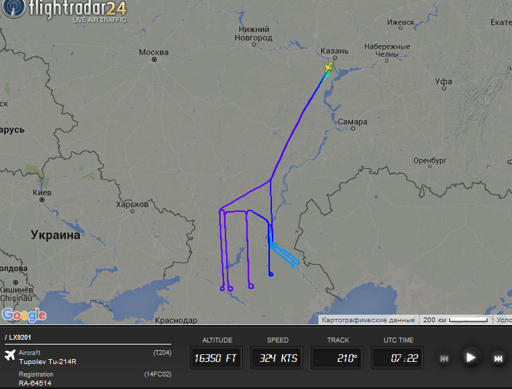
Task: Click the LX9201 flight number label
Action: tap(20, 338)
